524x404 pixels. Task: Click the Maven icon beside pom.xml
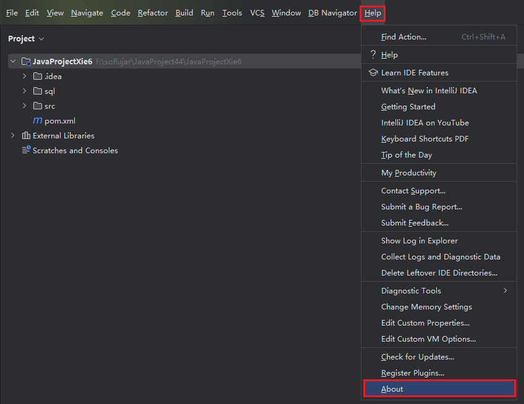(x=38, y=120)
